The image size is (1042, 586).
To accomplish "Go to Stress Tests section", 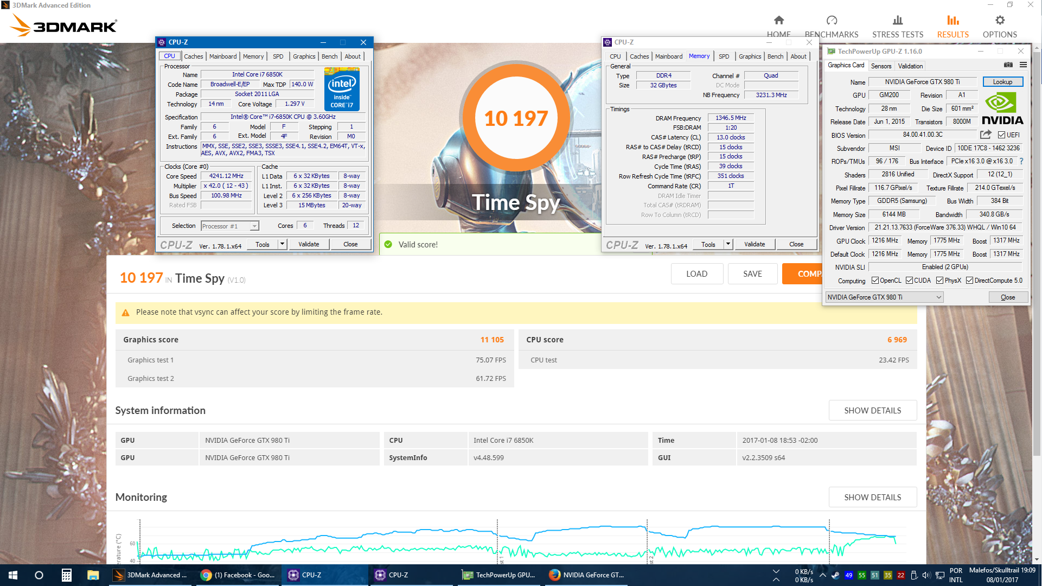I will [x=898, y=27].
